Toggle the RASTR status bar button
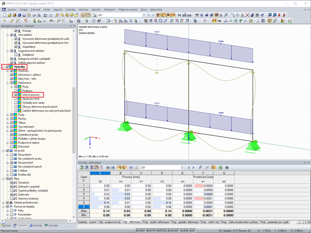Image resolution: width=311 pixels, height=233 pixels. [x=151, y=231]
